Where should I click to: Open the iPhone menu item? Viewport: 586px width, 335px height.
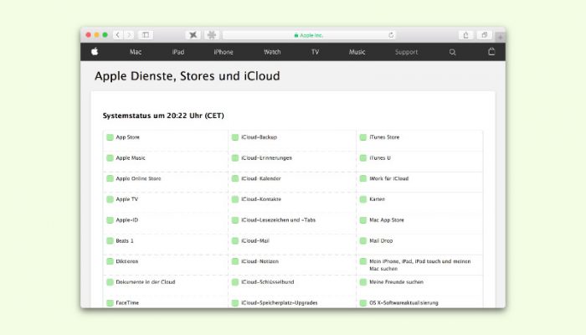224,52
